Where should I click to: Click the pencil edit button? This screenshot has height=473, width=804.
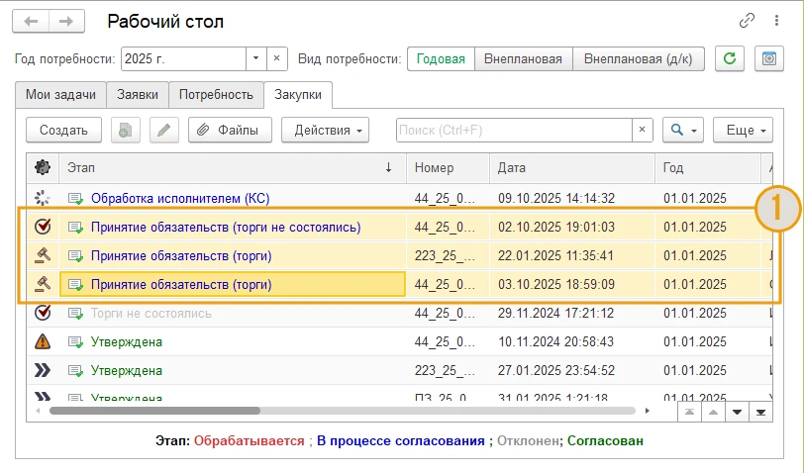pos(164,131)
